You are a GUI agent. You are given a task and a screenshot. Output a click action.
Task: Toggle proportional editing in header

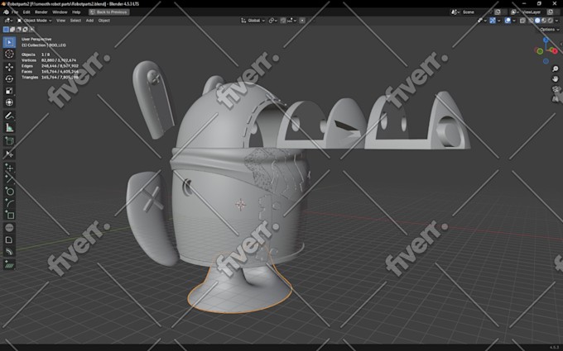(x=302, y=21)
